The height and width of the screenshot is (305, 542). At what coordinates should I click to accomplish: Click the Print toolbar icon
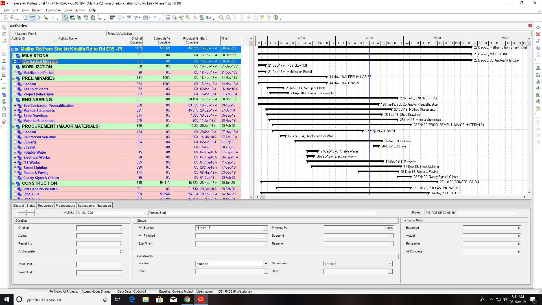[x=6, y=18]
